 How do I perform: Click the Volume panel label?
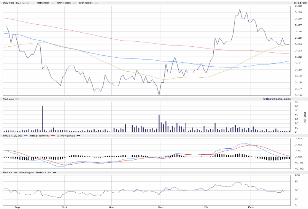[x=8, y=99]
